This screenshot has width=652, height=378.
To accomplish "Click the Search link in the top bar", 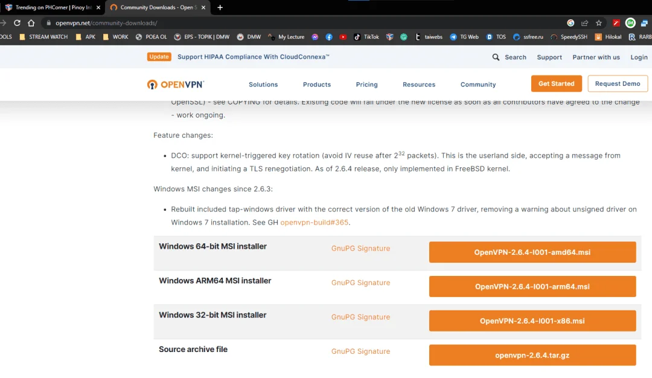I will [x=515, y=57].
